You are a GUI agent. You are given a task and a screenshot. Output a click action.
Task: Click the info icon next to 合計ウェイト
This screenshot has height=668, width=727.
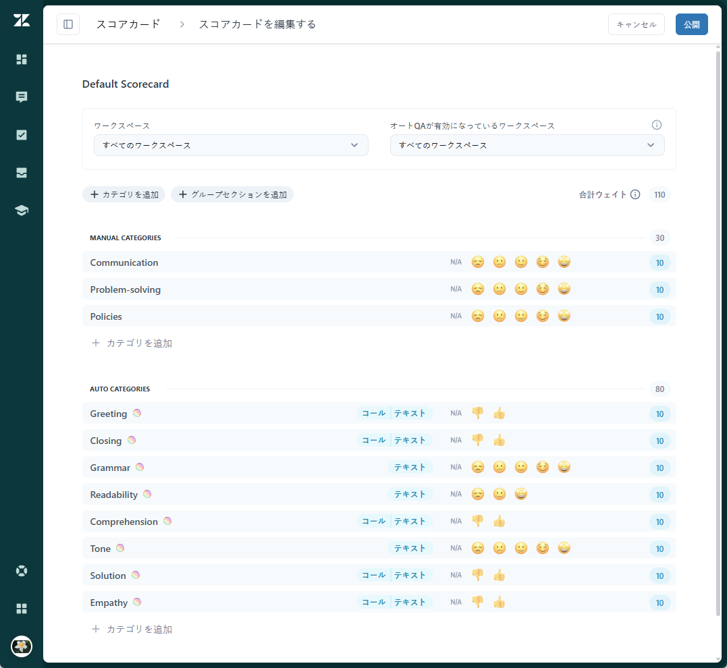click(x=635, y=195)
